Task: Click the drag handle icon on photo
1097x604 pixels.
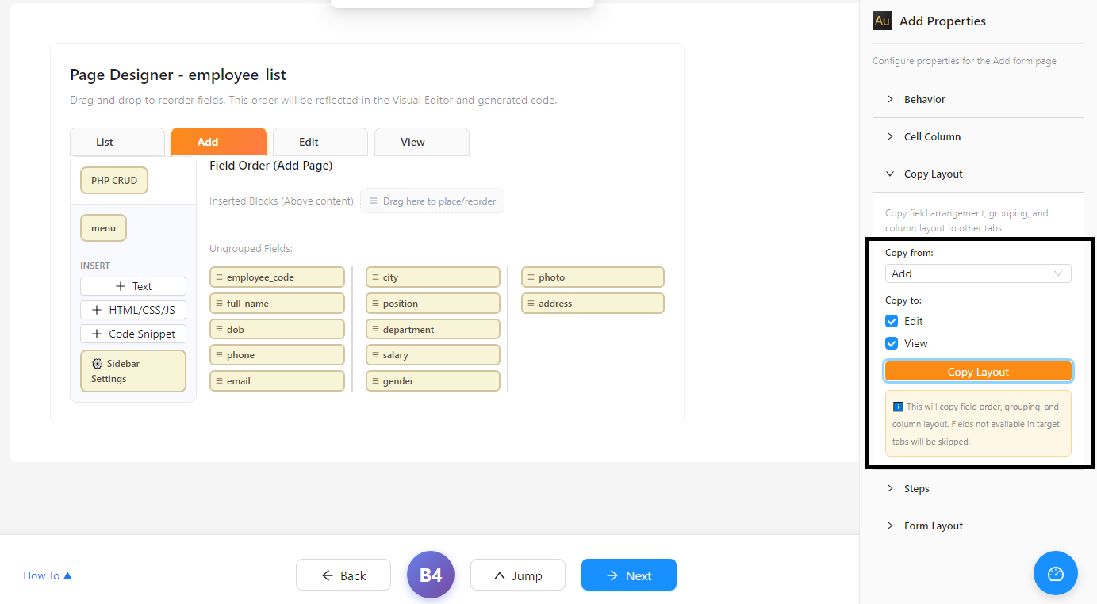Action: pyautogui.click(x=531, y=277)
